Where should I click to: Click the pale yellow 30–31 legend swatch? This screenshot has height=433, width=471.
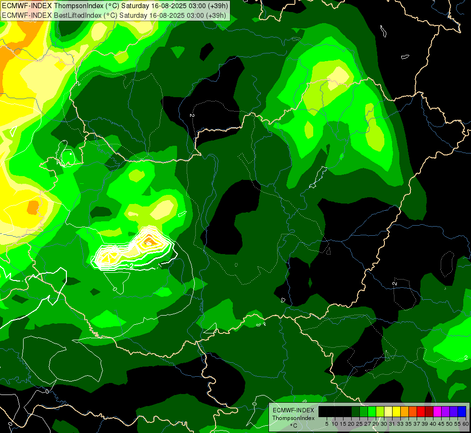point(388,411)
